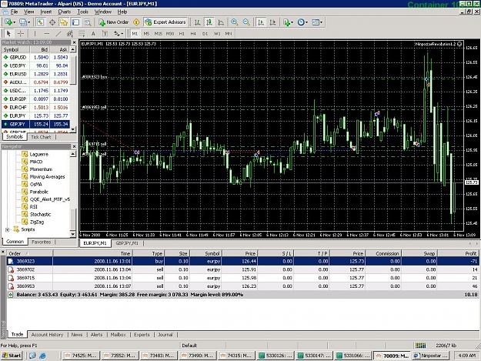Select the Equidistant Channel tool
The height and width of the screenshot is (361, 481).
pos(69,33)
